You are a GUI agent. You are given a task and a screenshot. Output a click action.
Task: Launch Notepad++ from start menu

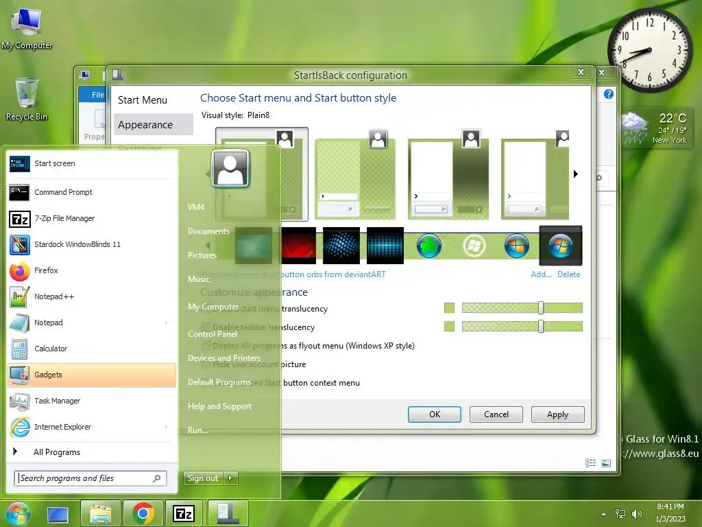coord(92,296)
